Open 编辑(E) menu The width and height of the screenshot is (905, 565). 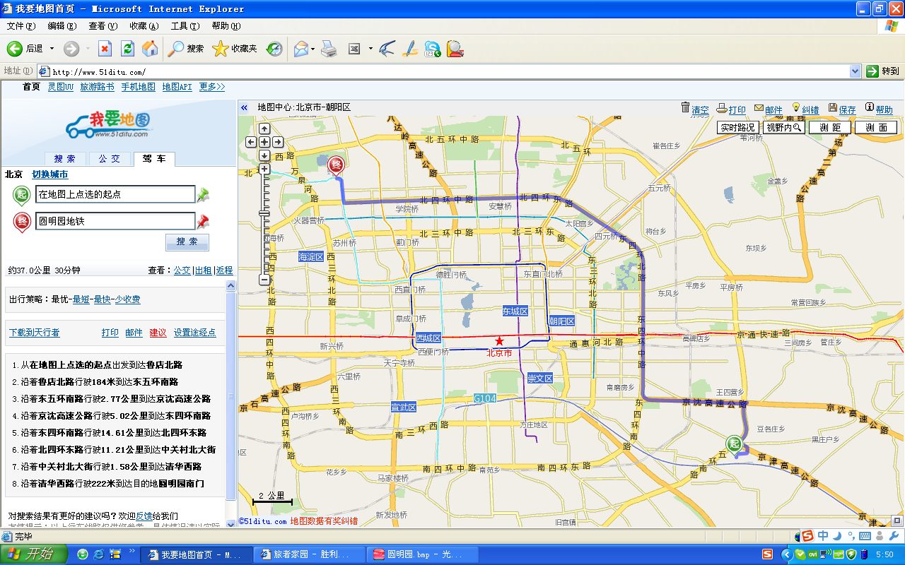point(62,26)
